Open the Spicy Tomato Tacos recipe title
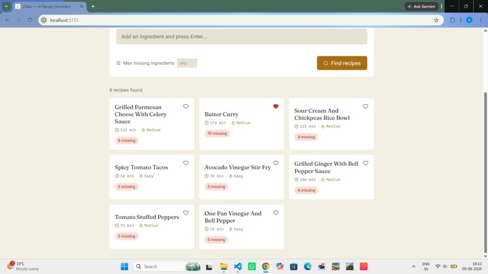Viewport: 488px width, 274px height. [141, 168]
